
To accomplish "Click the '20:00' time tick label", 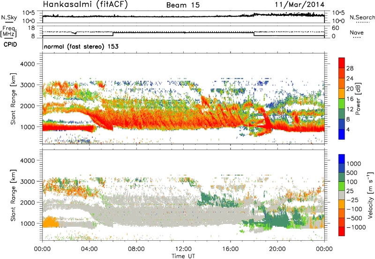I will 277,249.
